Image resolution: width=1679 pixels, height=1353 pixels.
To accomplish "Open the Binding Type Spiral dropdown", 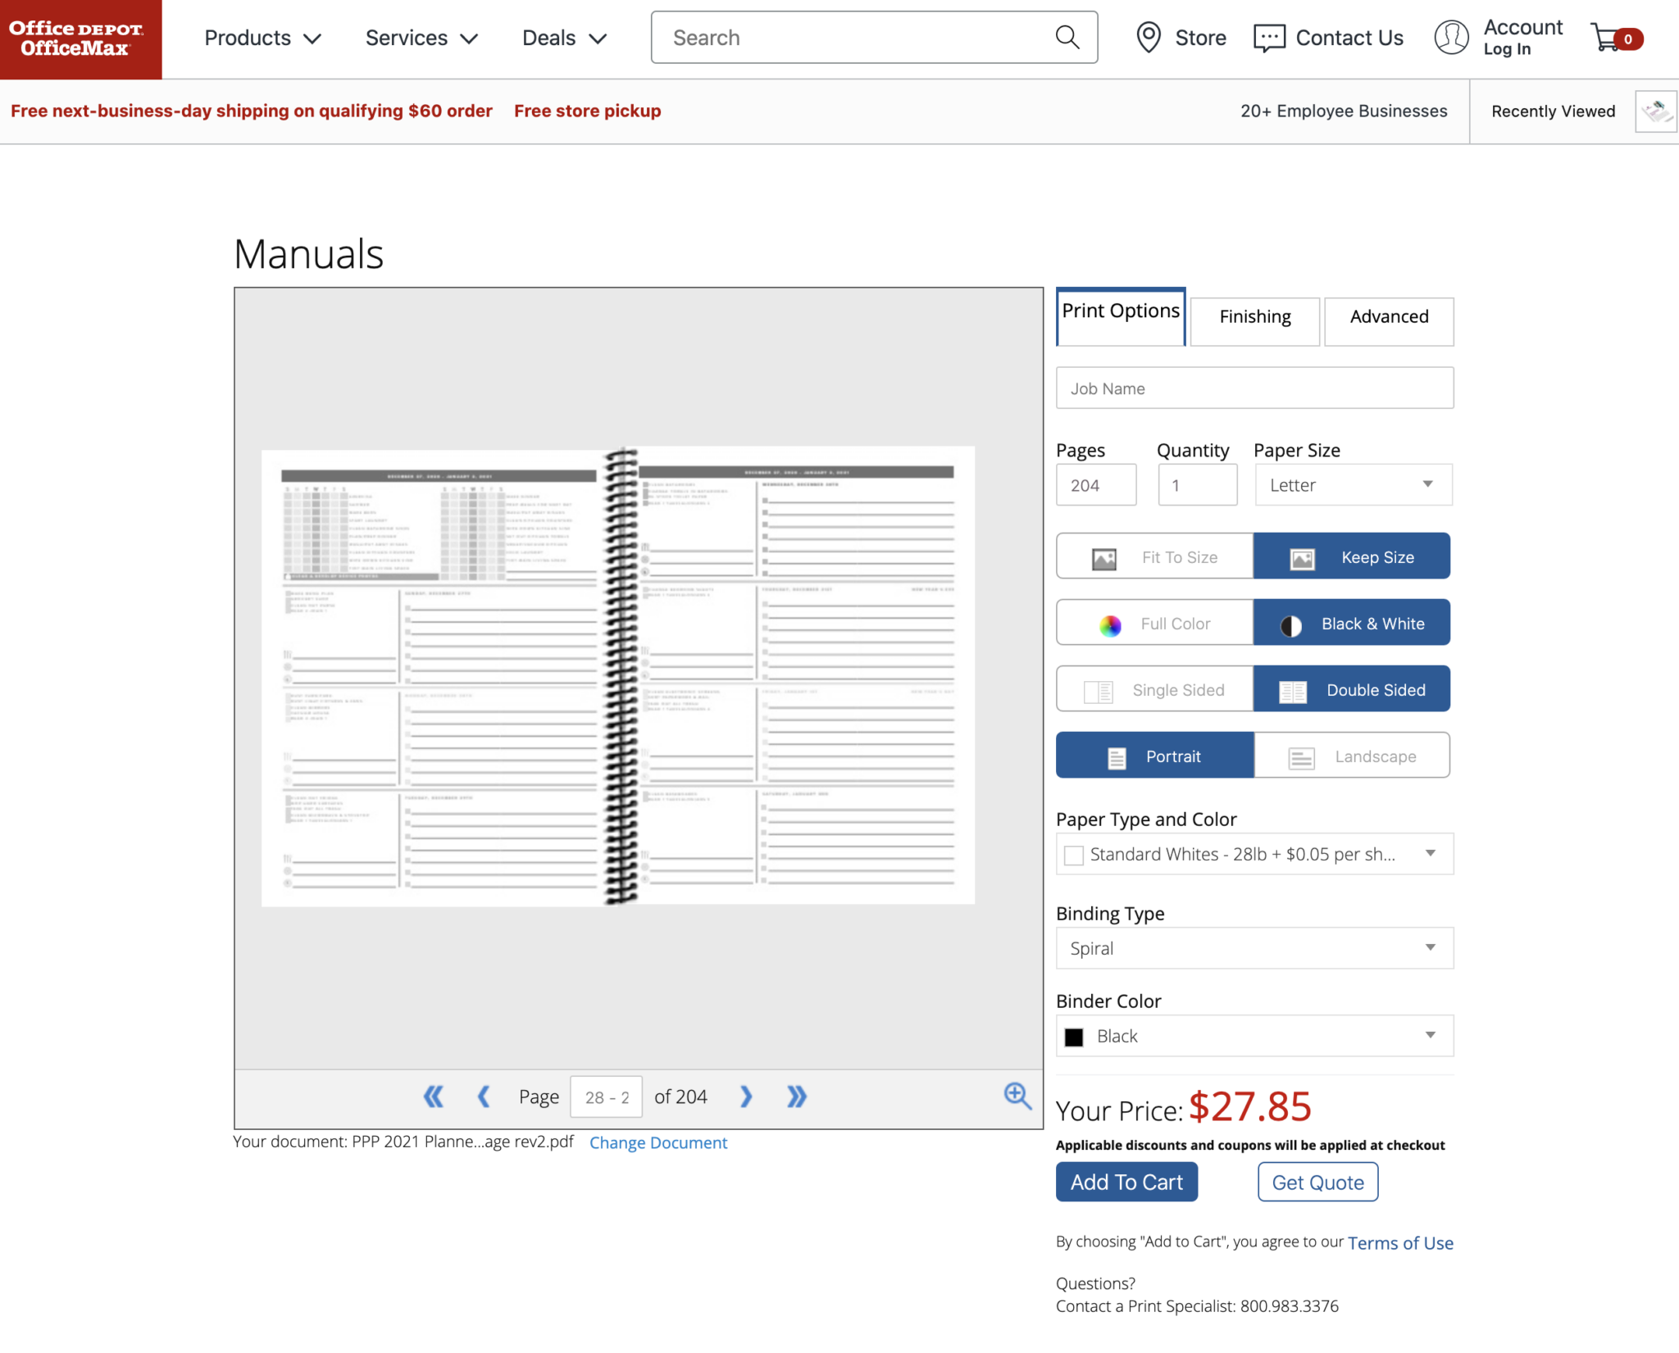I will (1254, 948).
